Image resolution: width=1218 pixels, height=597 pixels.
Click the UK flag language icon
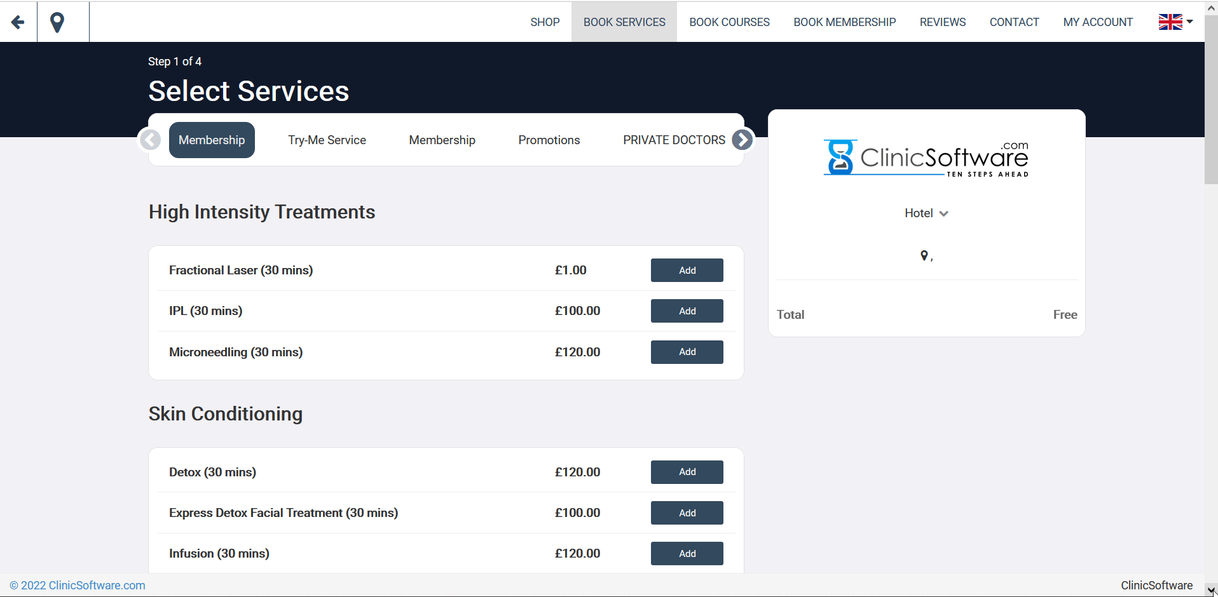point(1170,21)
